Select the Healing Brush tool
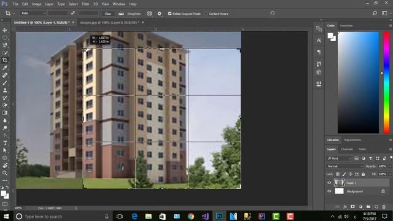The height and width of the screenshot is (221, 393). point(5,75)
